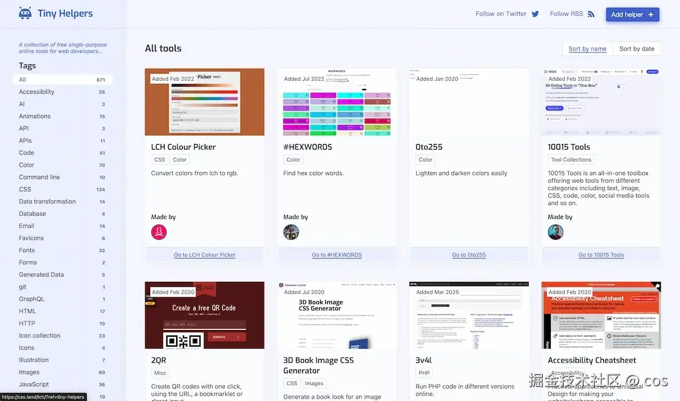Click the maker avatar under 10015 Tools
Viewport: 680px width, 401px height.
(555, 233)
